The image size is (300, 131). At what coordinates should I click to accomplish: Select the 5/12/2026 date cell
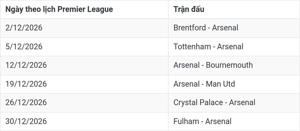coord(84,47)
